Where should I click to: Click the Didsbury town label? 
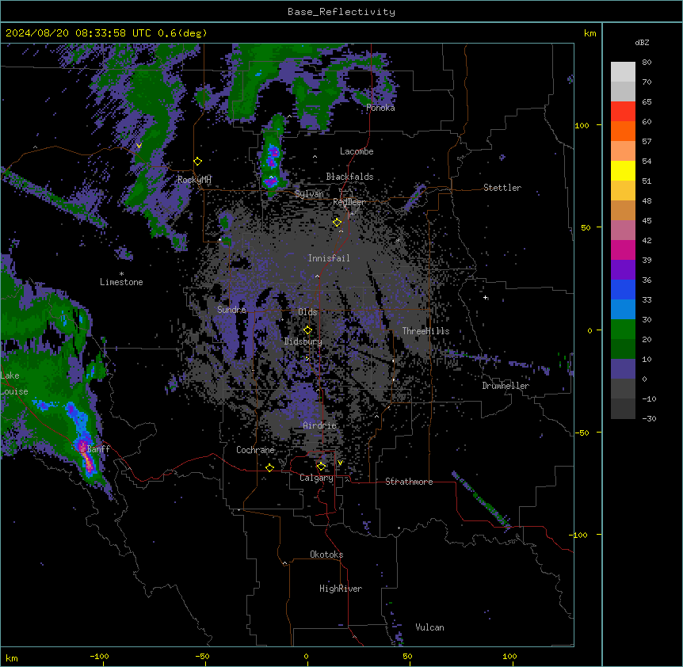pyautogui.click(x=303, y=341)
